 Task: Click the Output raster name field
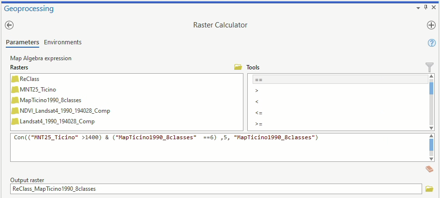pyautogui.click(x=215, y=189)
